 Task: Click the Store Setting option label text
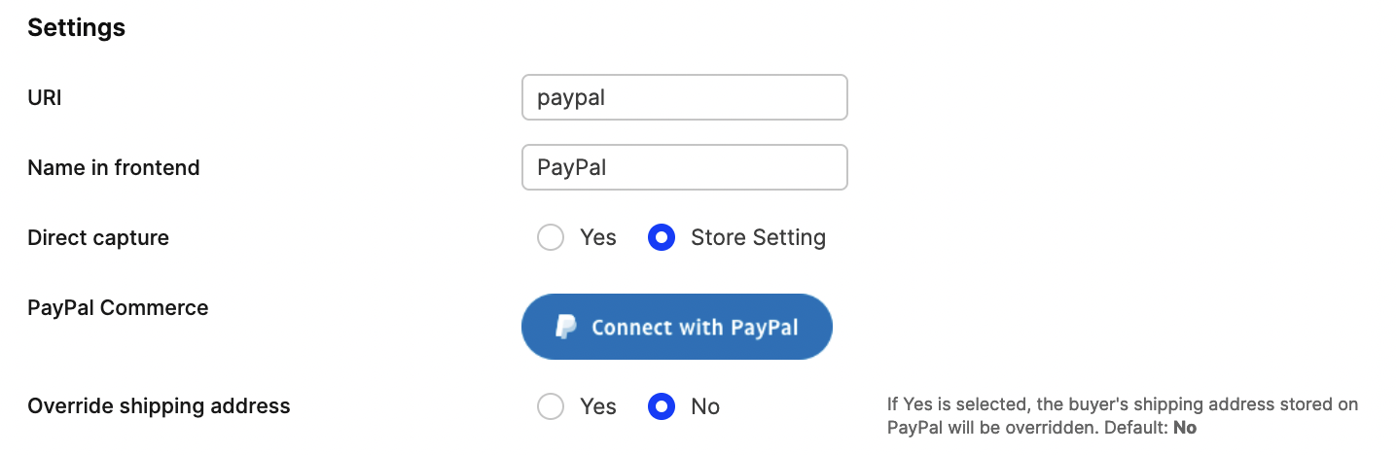tap(758, 238)
